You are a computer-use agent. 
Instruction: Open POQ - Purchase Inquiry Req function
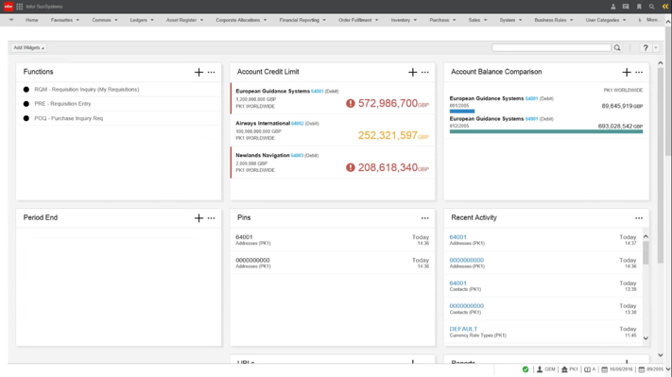[69, 118]
